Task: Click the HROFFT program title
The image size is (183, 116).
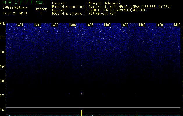Action: (18, 2)
